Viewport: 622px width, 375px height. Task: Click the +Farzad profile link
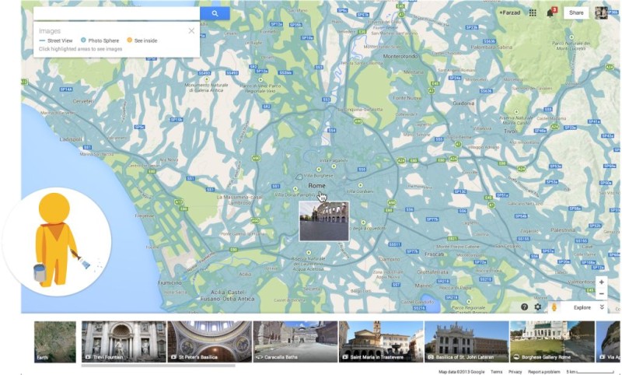510,12
